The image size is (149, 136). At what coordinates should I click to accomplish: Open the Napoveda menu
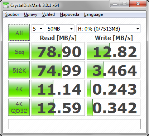coord(69,14)
